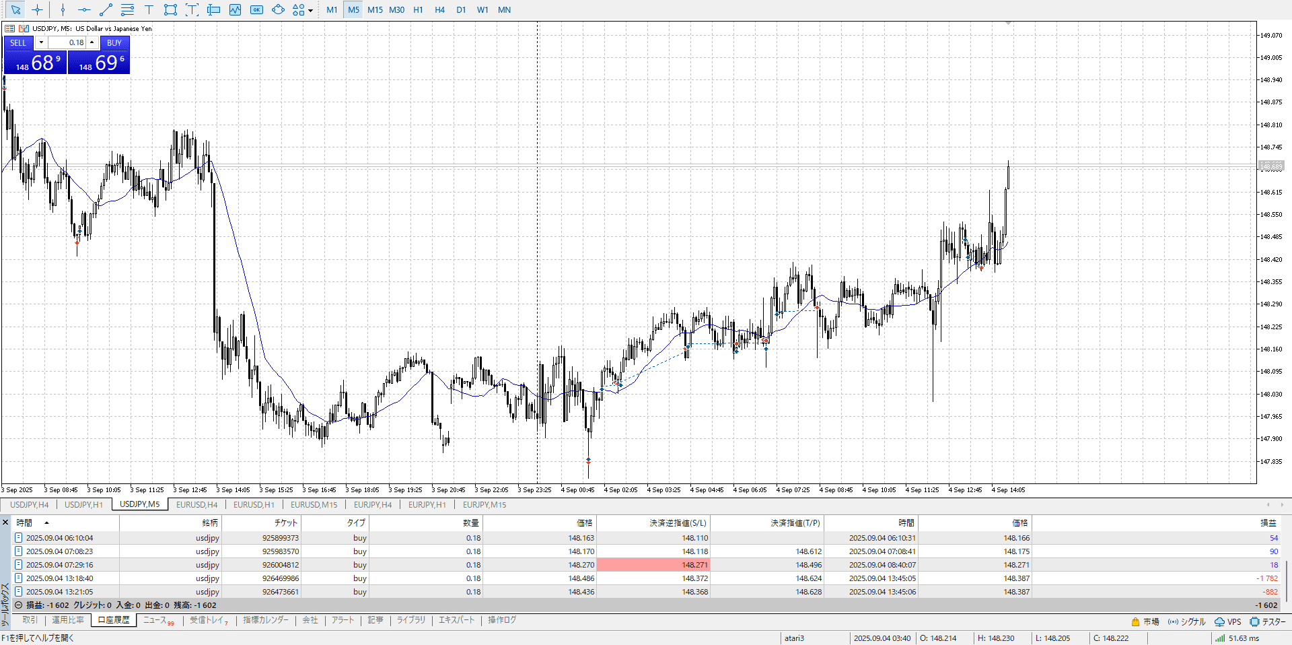This screenshot has width=1292, height=645.
Task: Choose the trendline drawing tool
Action: pyautogui.click(x=106, y=9)
